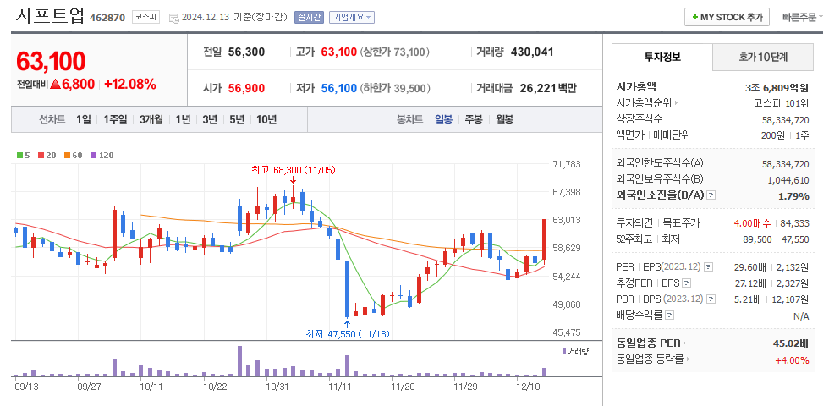Viewport: 829px width, 406px height.
Task: Click the 전일 value 56,300
Action: pos(246,52)
